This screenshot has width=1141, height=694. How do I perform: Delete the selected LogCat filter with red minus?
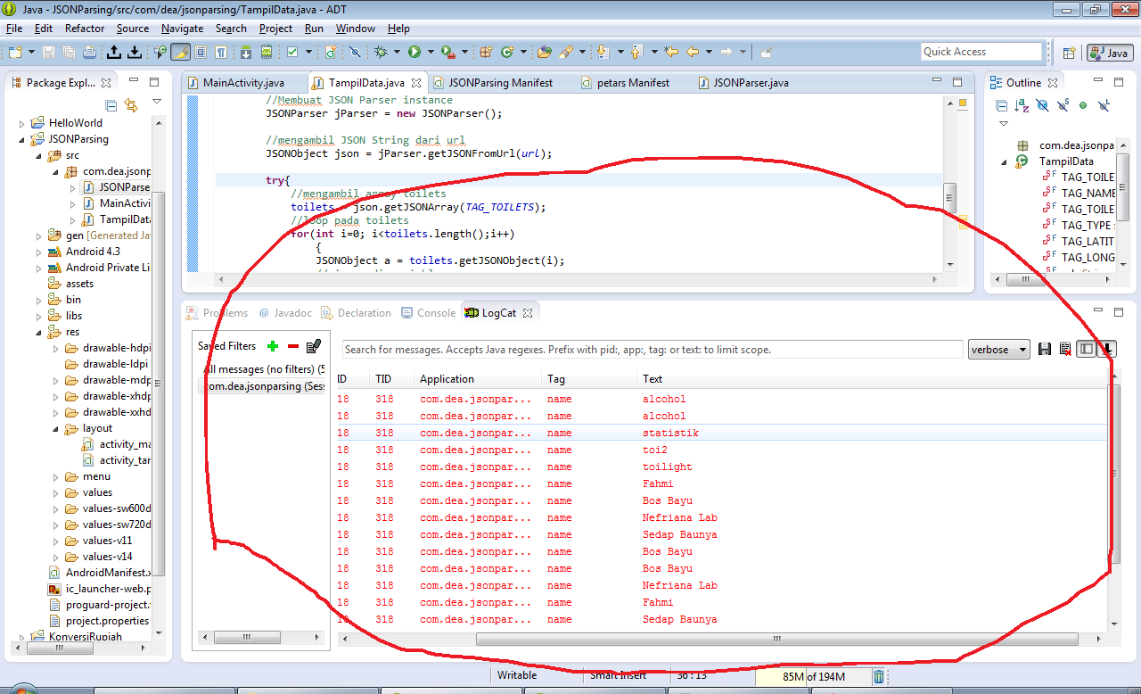(293, 346)
